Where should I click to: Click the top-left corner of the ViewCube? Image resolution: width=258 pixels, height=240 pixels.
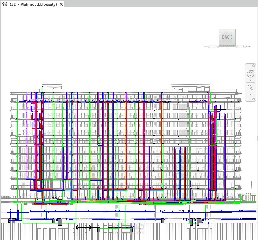click(220, 30)
